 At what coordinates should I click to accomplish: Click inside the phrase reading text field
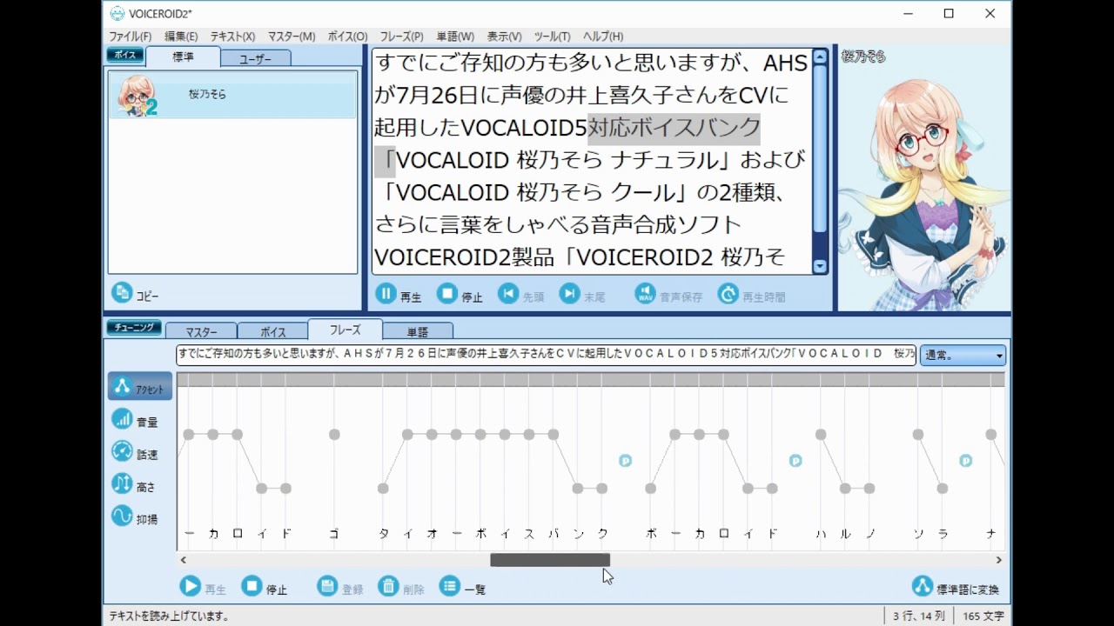[546, 355]
